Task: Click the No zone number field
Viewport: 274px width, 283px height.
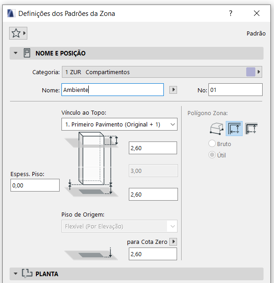Action: click(x=235, y=90)
